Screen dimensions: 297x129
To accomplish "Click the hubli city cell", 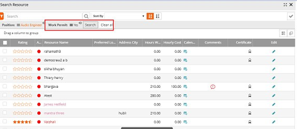I will [122, 113].
